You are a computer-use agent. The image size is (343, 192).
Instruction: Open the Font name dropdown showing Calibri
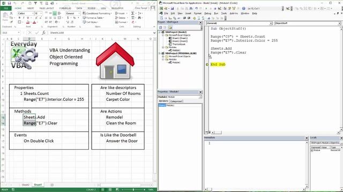33,13
